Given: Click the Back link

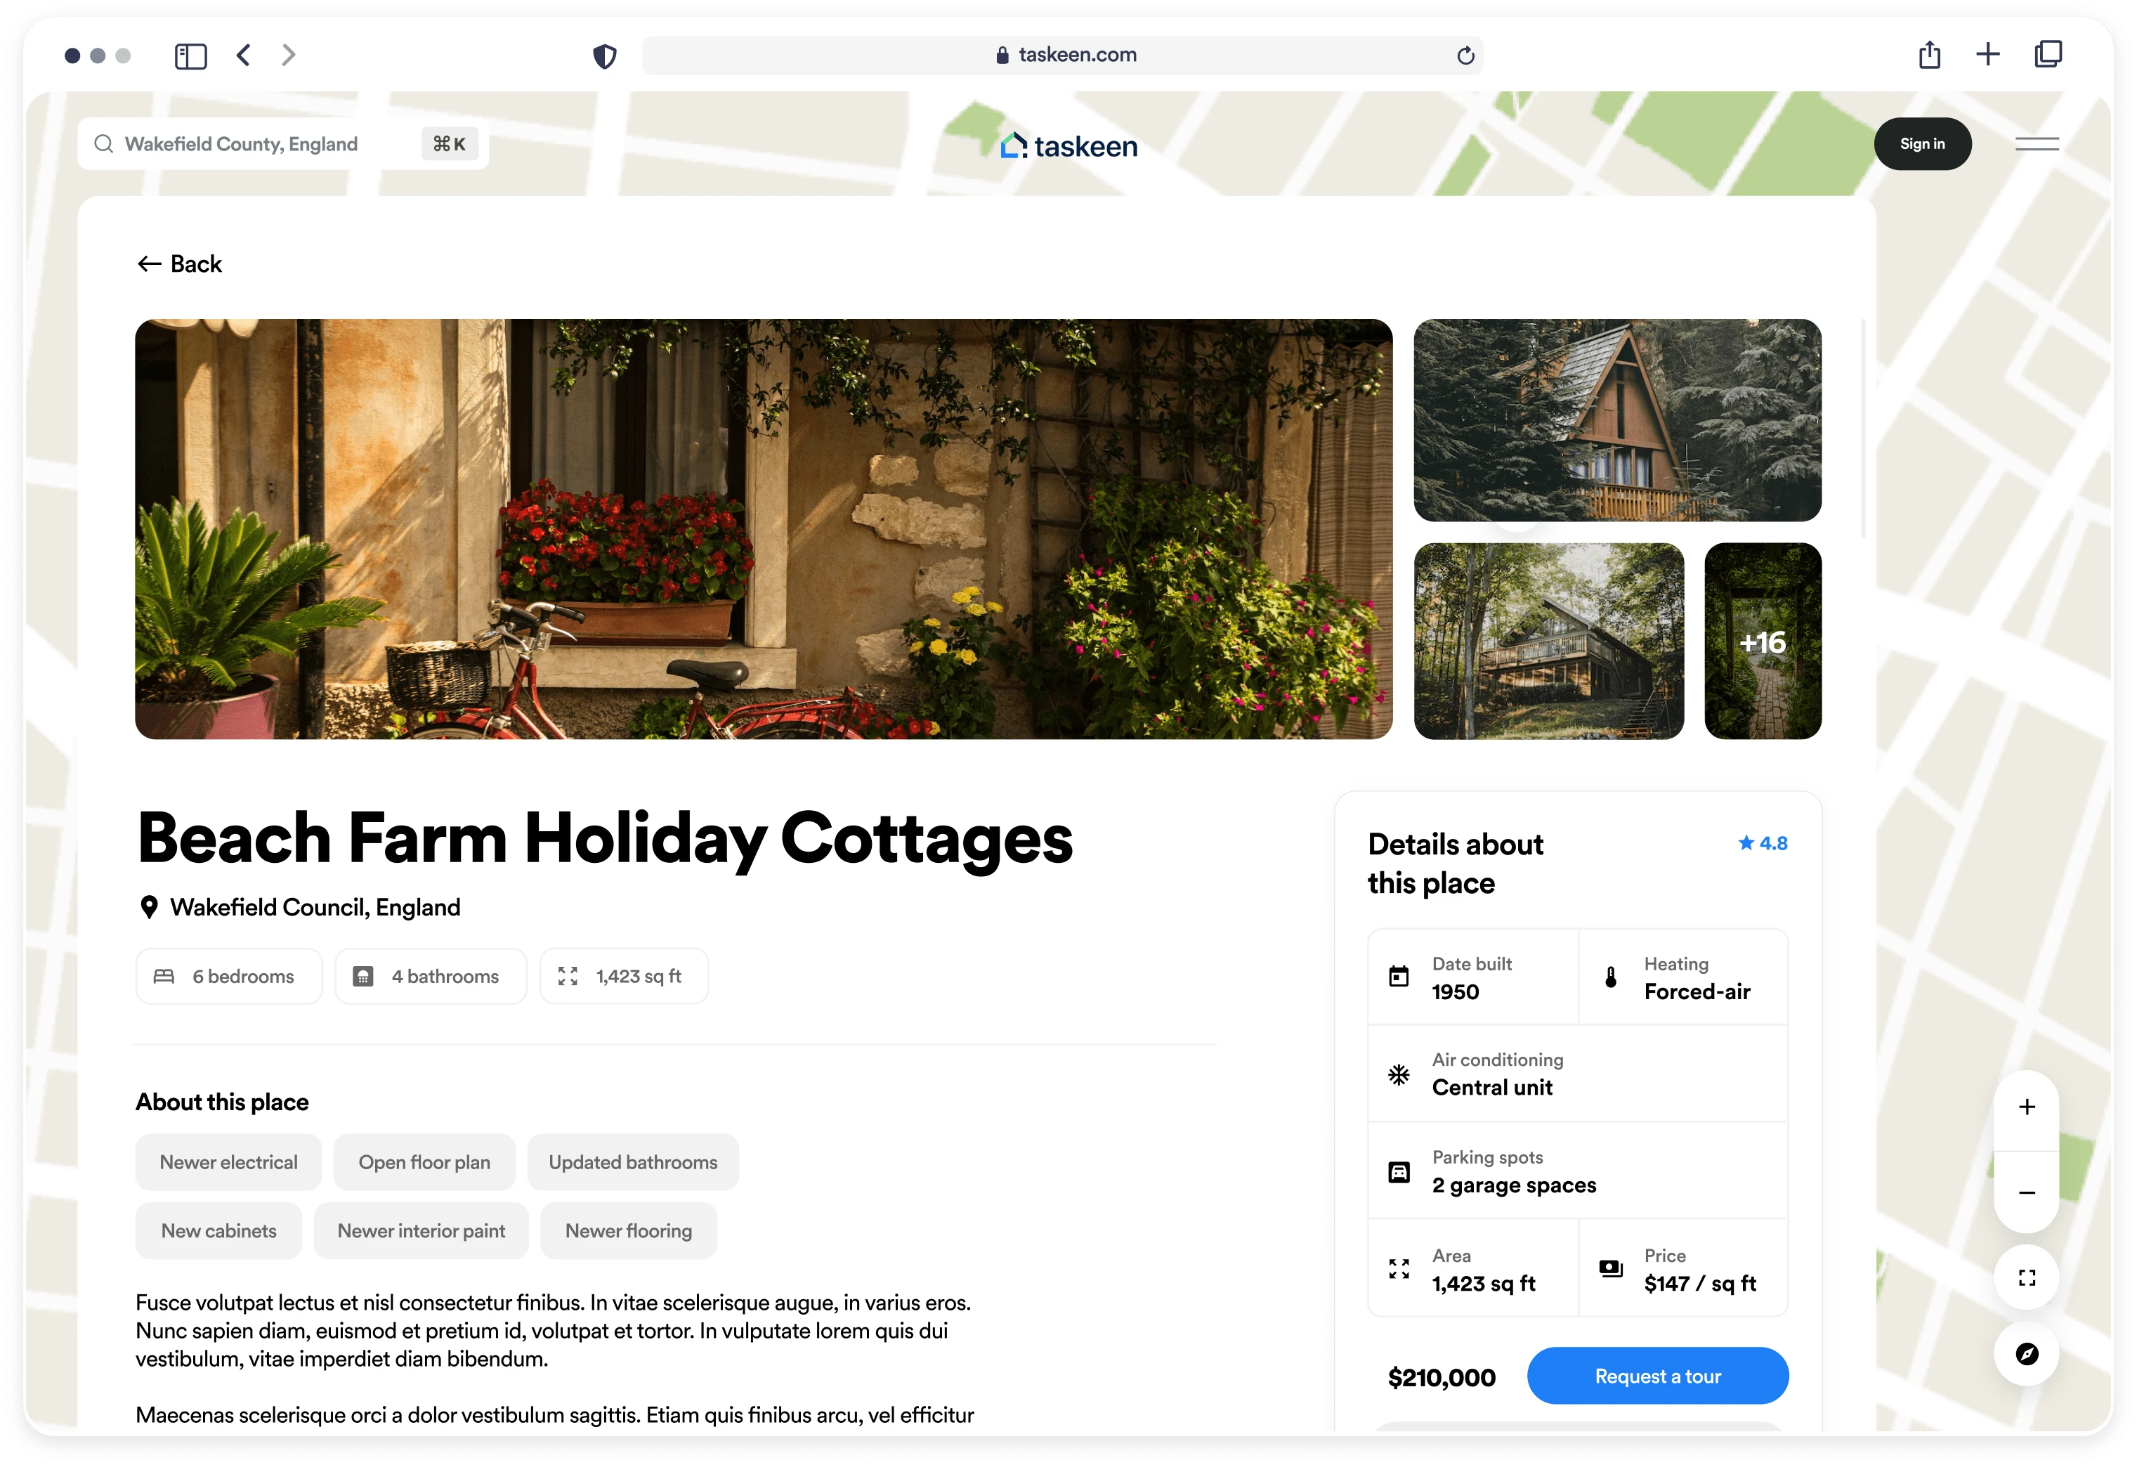Looking at the screenshot, I should pyautogui.click(x=179, y=264).
